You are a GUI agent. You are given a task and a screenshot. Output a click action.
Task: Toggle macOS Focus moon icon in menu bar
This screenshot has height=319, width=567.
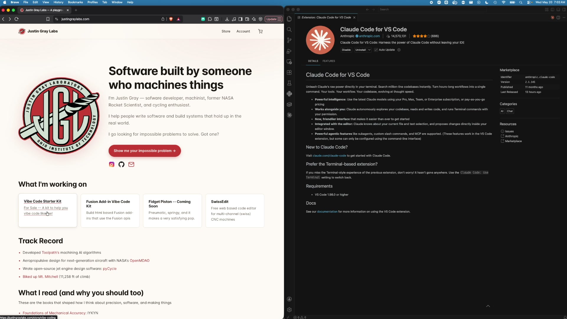487,2
